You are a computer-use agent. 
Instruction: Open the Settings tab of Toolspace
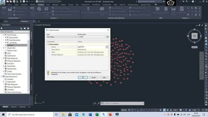tap(32, 53)
